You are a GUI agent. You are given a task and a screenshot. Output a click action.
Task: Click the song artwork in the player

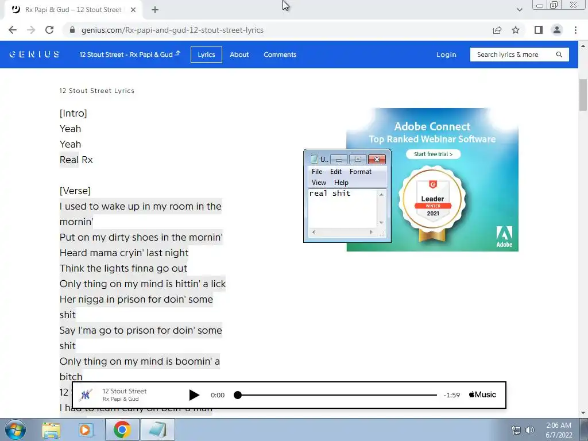(x=86, y=395)
